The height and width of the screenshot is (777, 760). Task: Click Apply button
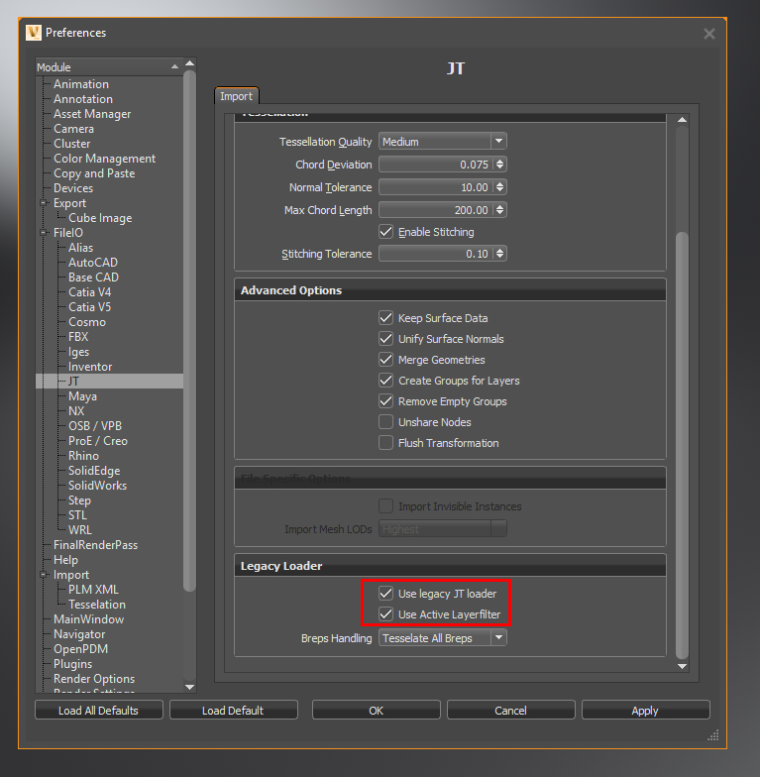[x=646, y=711]
